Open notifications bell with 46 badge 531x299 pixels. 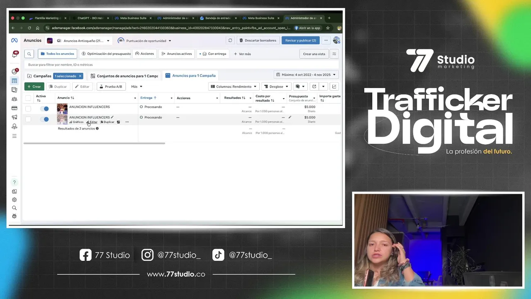pyautogui.click(x=15, y=54)
